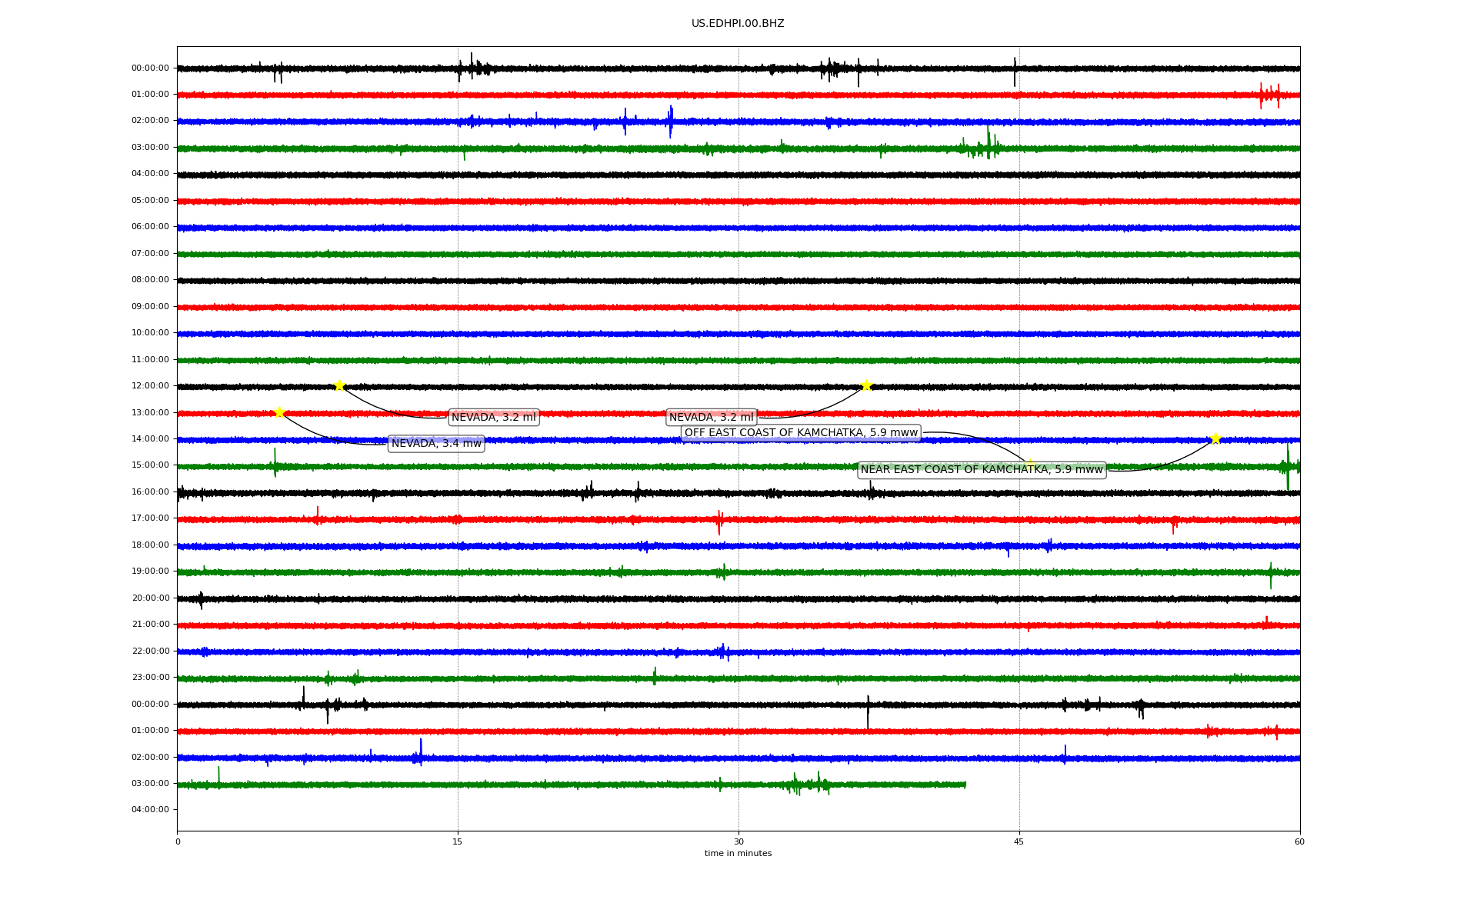This screenshot has width=1477, height=923.
Task: Click the yellow star on the 13:00:00 trace
Action: tap(279, 412)
